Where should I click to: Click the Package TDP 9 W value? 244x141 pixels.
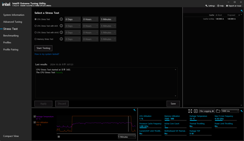192,133
